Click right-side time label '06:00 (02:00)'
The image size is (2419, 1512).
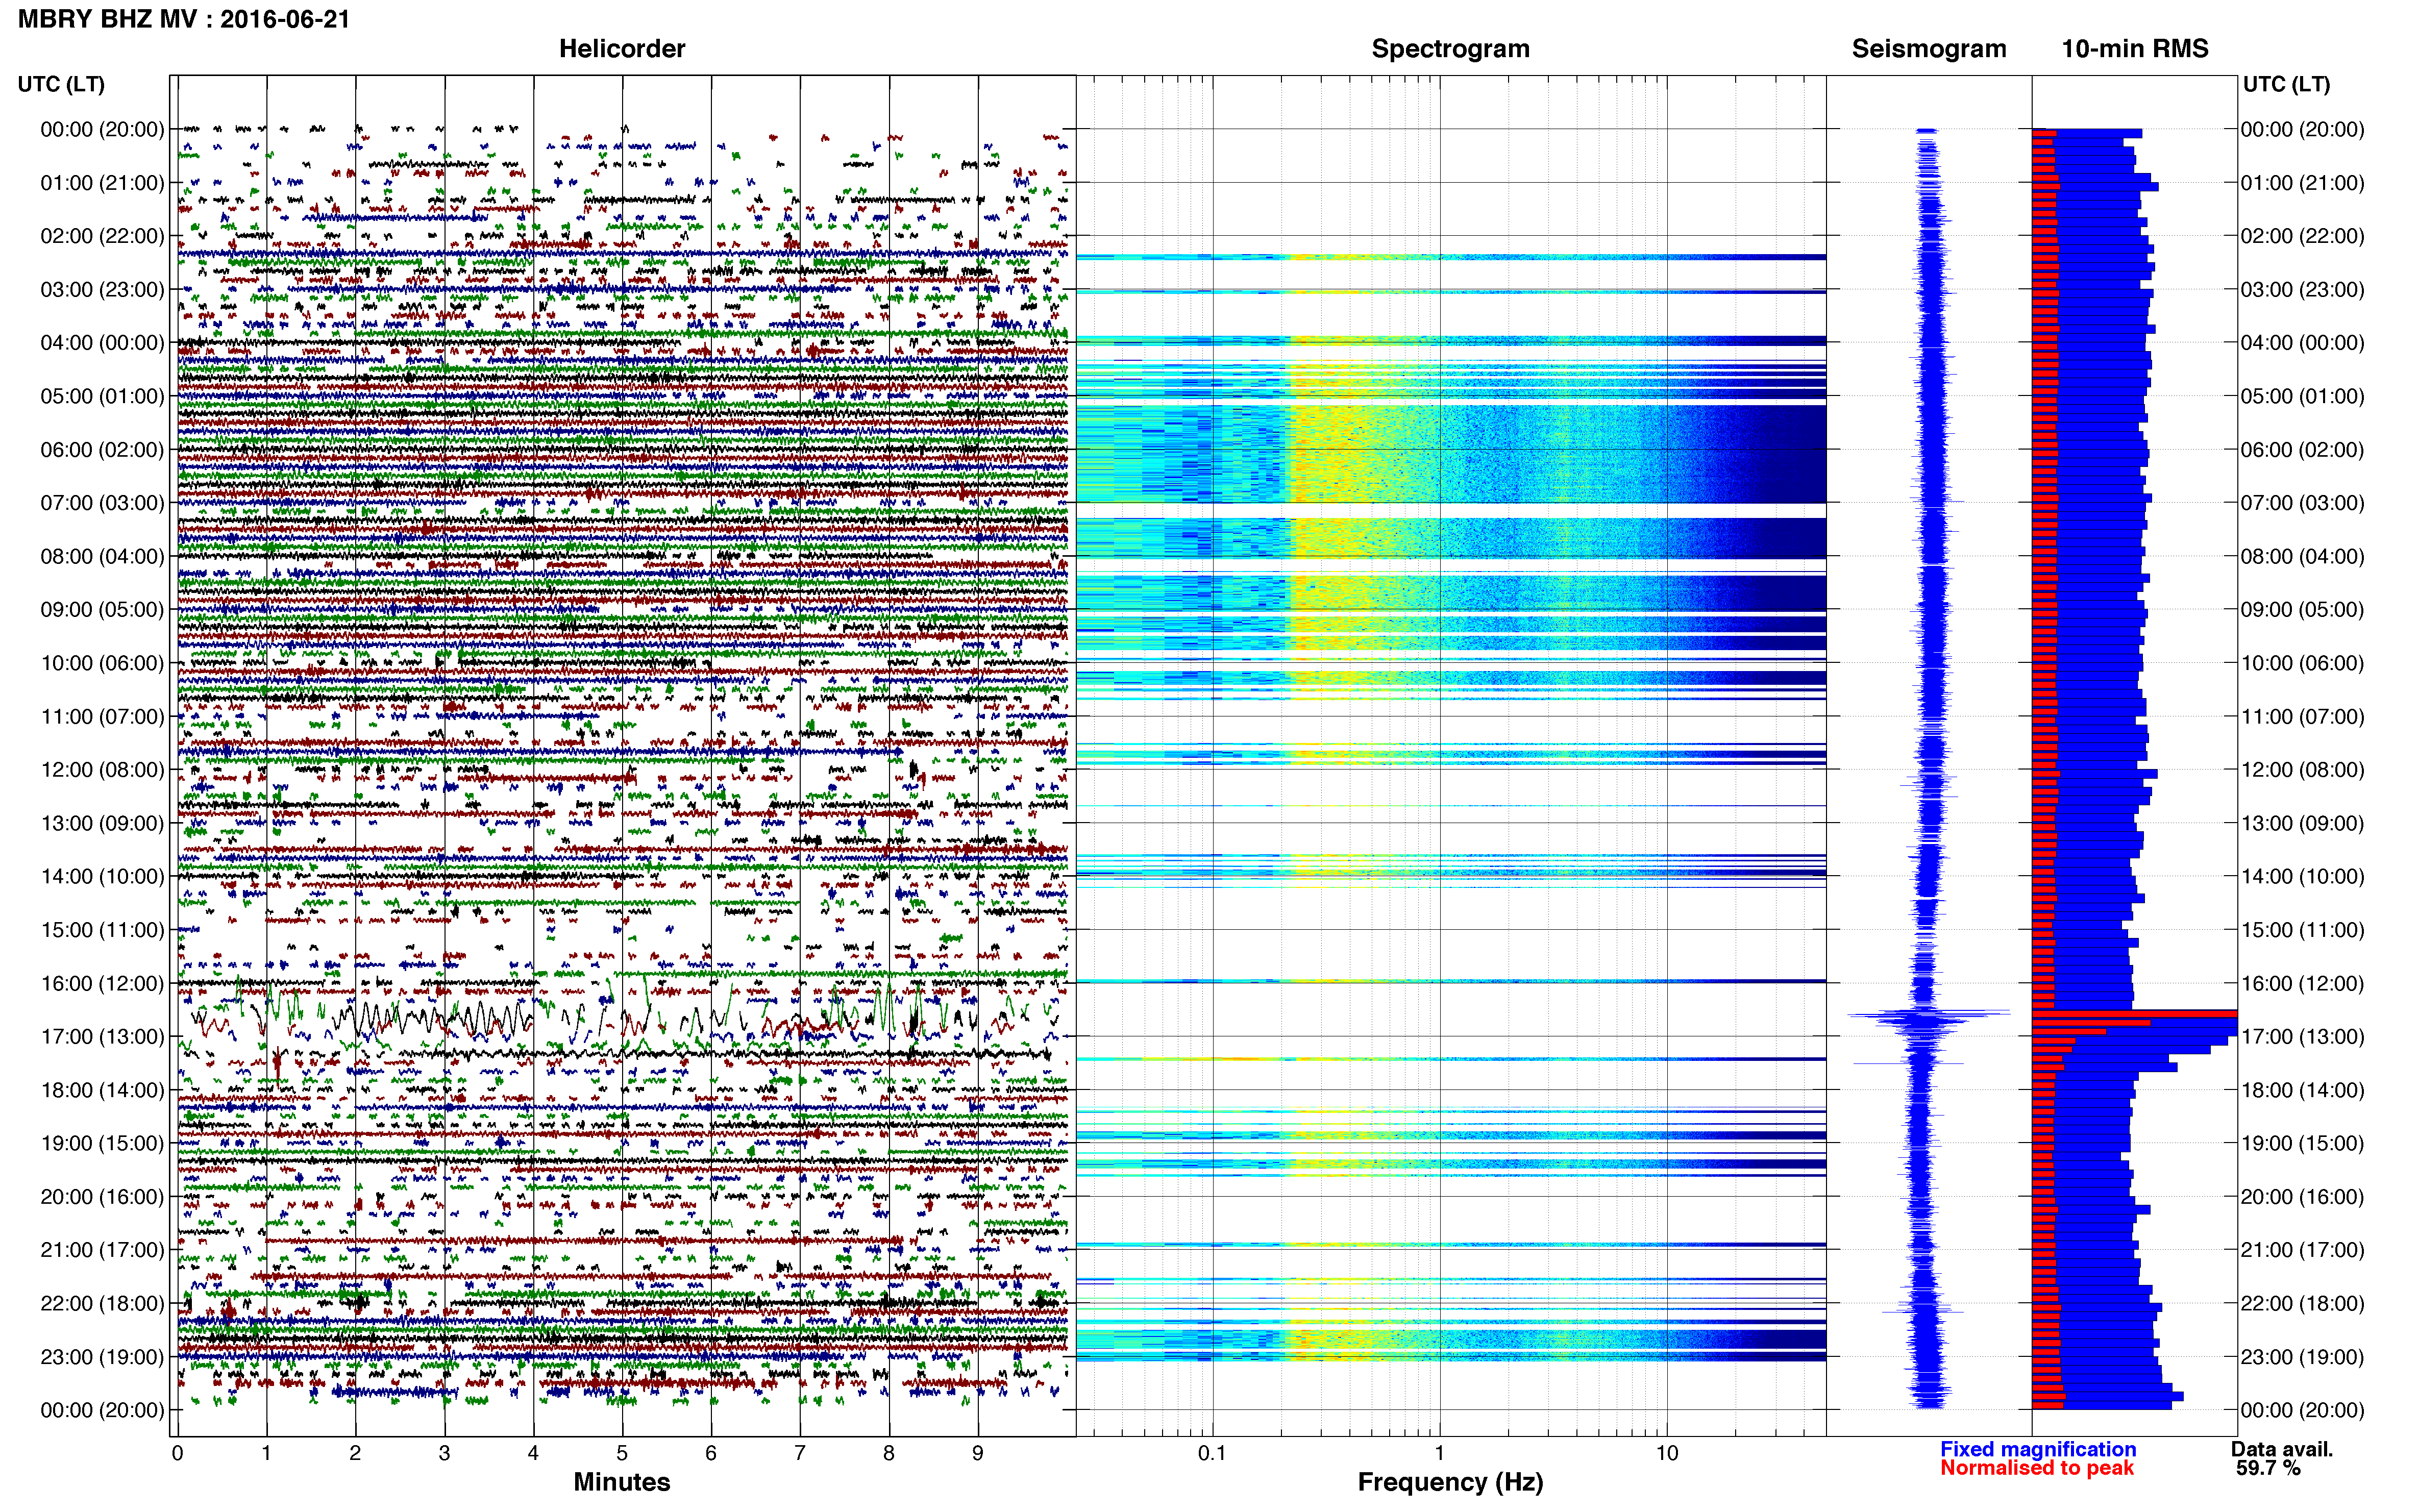click(2302, 449)
